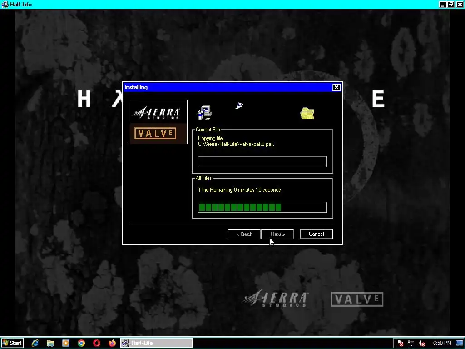The height and width of the screenshot is (349, 465).
Task: Minimize the Half-Life window
Action: 442,5
